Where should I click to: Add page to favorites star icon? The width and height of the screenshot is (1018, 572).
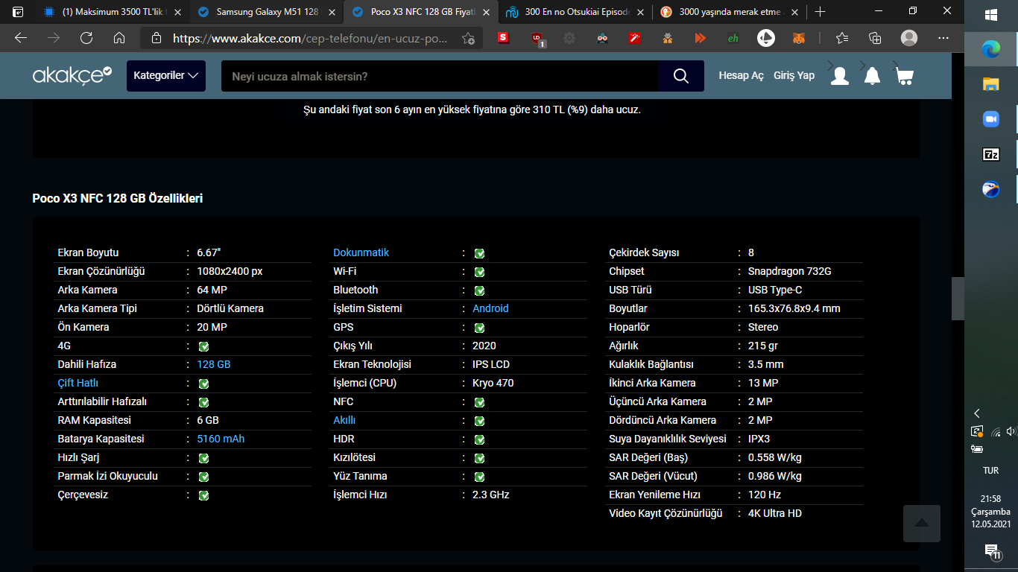click(x=468, y=38)
